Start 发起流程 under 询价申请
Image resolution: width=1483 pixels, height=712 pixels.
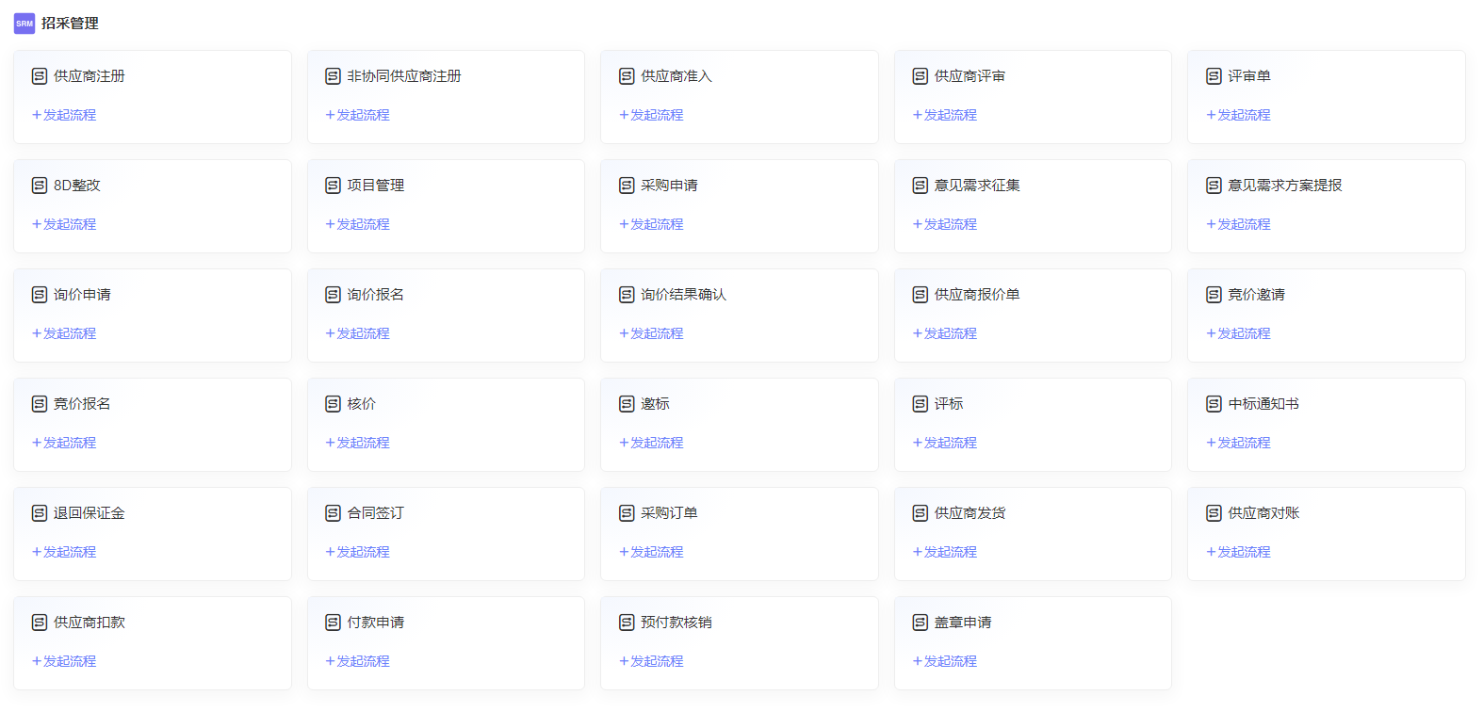click(x=64, y=333)
